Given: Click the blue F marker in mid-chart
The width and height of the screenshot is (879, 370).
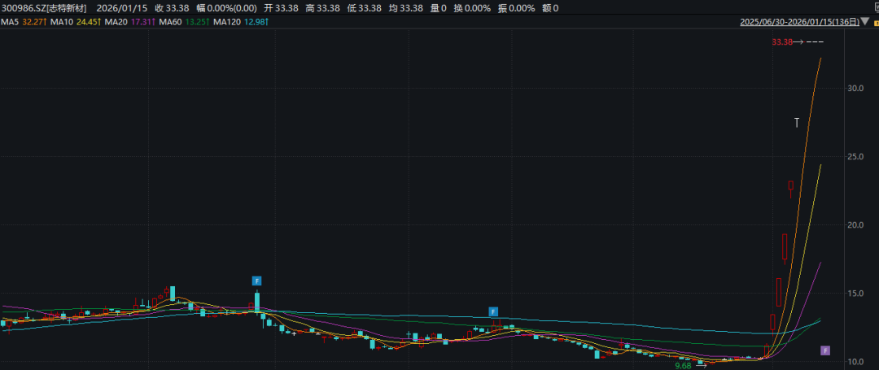Looking at the screenshot, I should pos(493,311).
